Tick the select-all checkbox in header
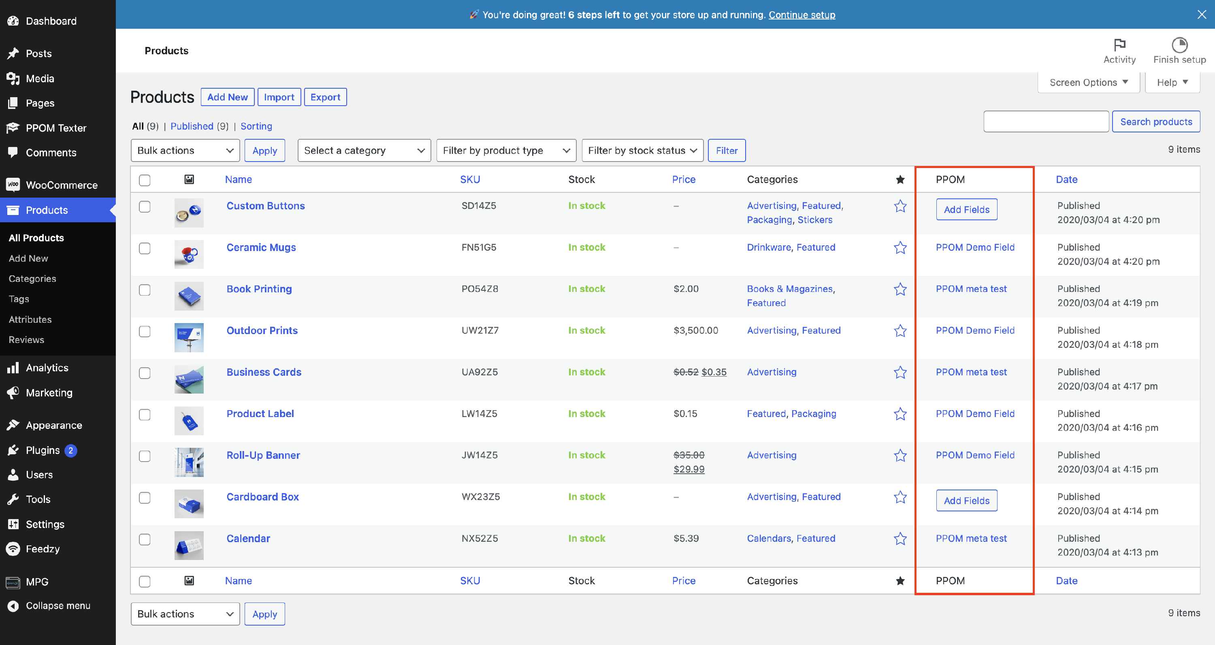This screenshot has width=1215, height=645. point(145,180)
